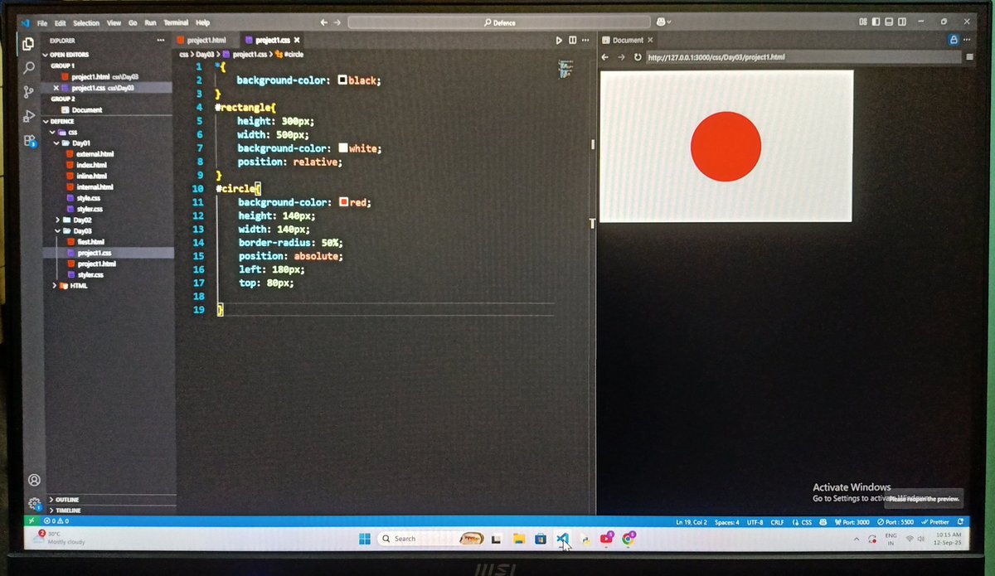Open the View menu

pos(114,22)
